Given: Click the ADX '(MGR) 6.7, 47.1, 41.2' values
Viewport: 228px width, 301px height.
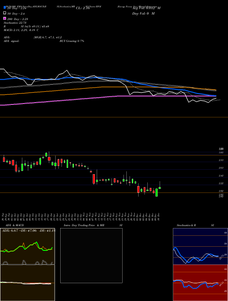Looking at the screenshot, I should (x=47, y=37).
